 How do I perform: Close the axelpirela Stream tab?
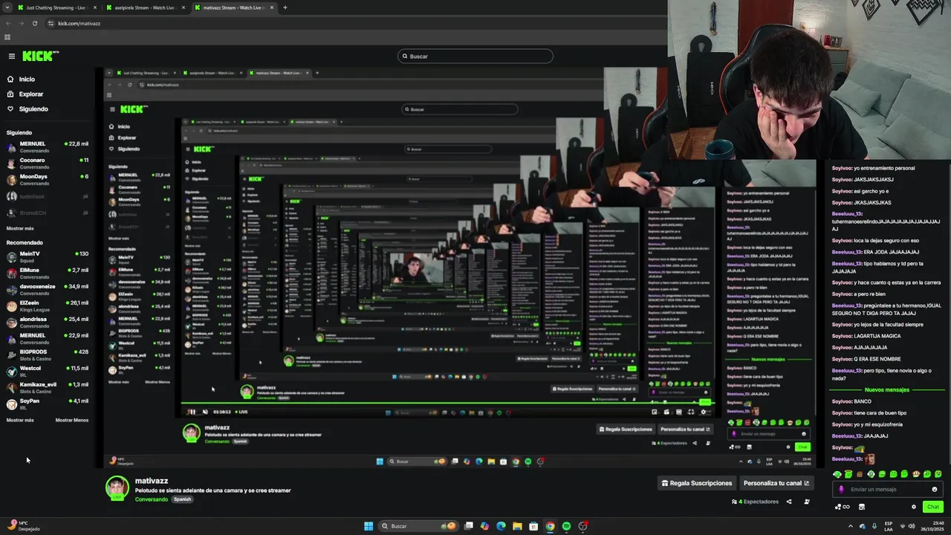coord(184,7)
